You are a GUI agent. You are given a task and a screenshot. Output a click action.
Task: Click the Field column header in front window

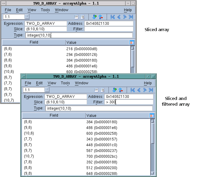[x=54, y=115]
